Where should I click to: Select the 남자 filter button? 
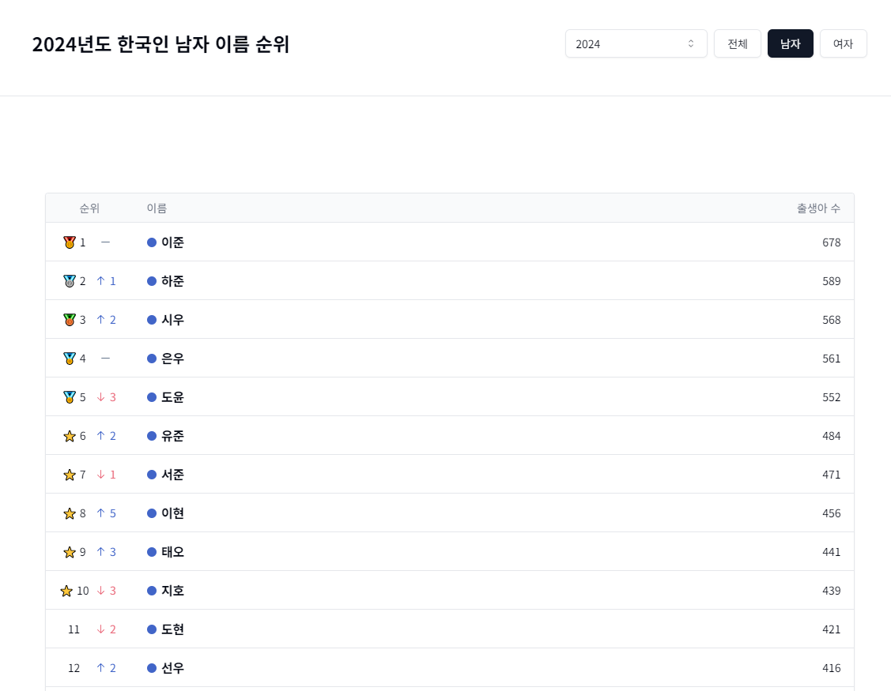coord(790,43)
